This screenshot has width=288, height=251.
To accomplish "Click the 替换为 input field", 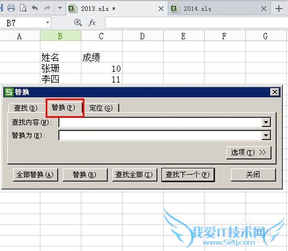I will tap(160, 136).
